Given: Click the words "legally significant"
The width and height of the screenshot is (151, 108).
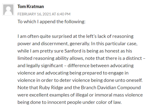Looking at the screenshot, I should pyautogui.click(x=44, y=66).
